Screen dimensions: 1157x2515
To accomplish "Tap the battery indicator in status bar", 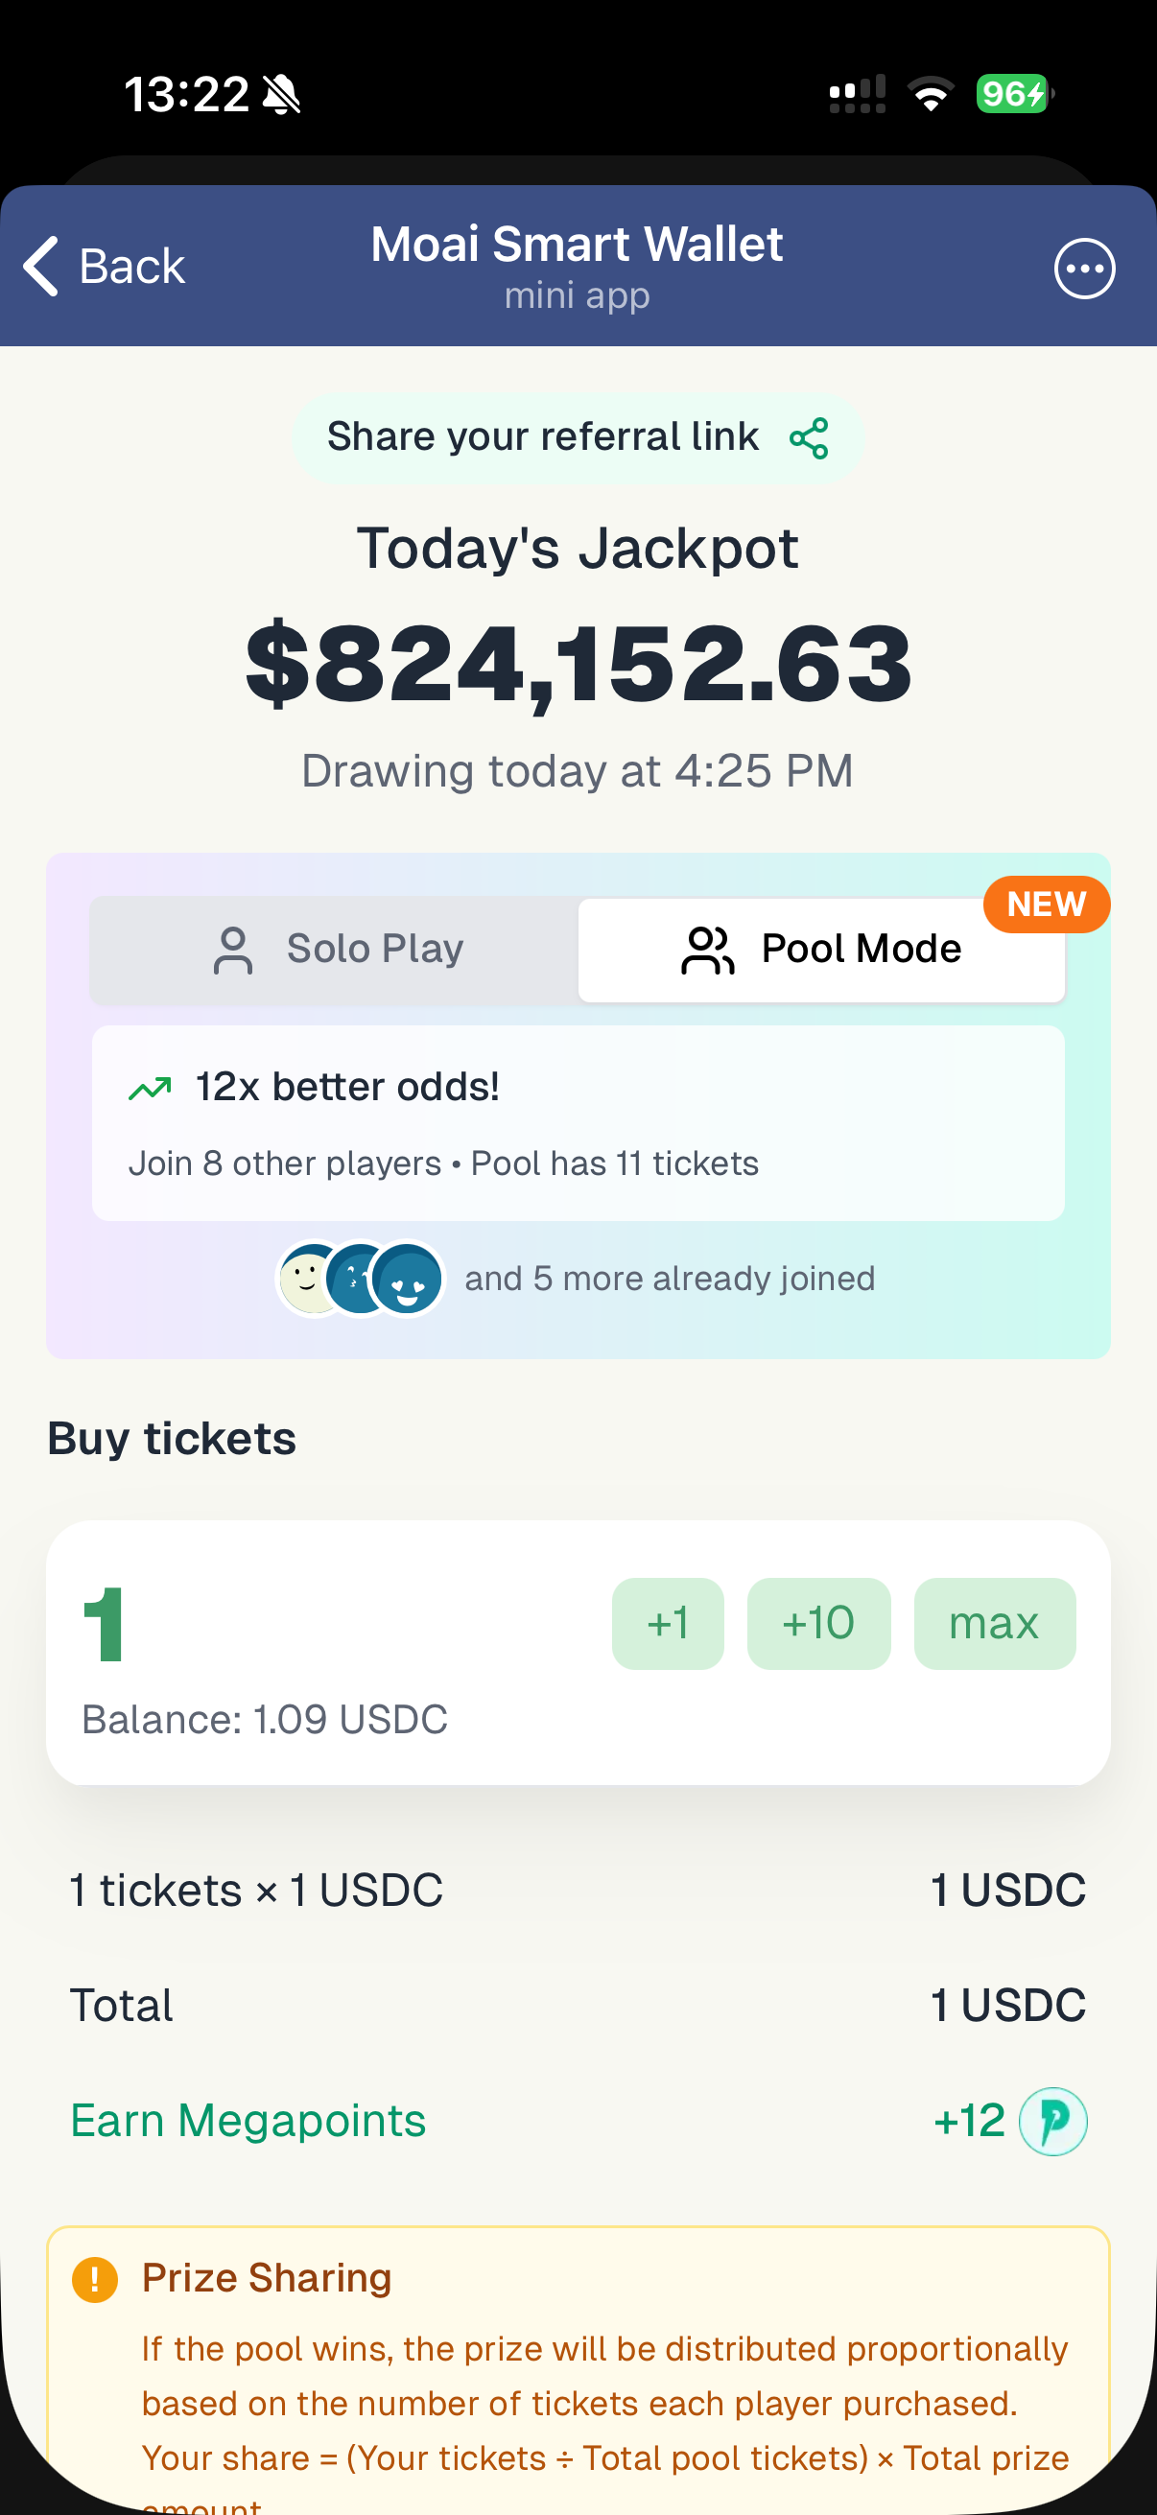I will click(x=1013, y=94).
